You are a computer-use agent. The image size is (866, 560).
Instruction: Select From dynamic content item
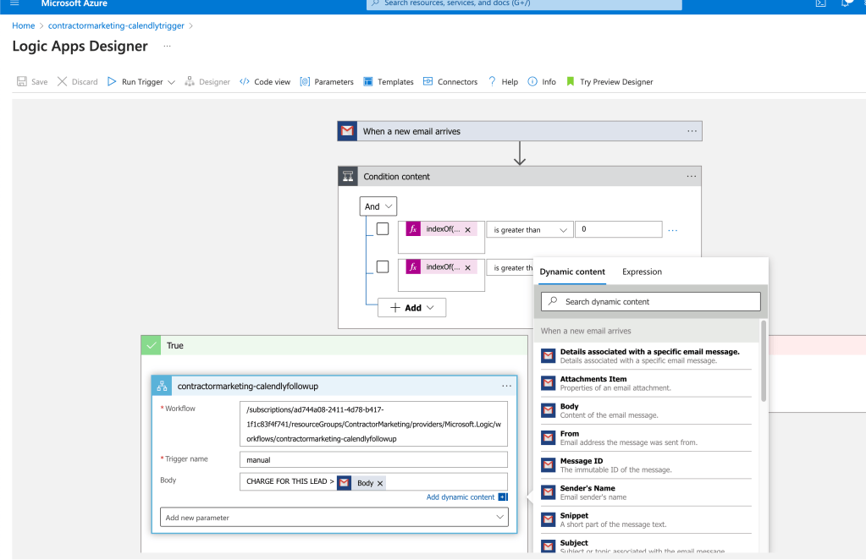tap(646, 437)
